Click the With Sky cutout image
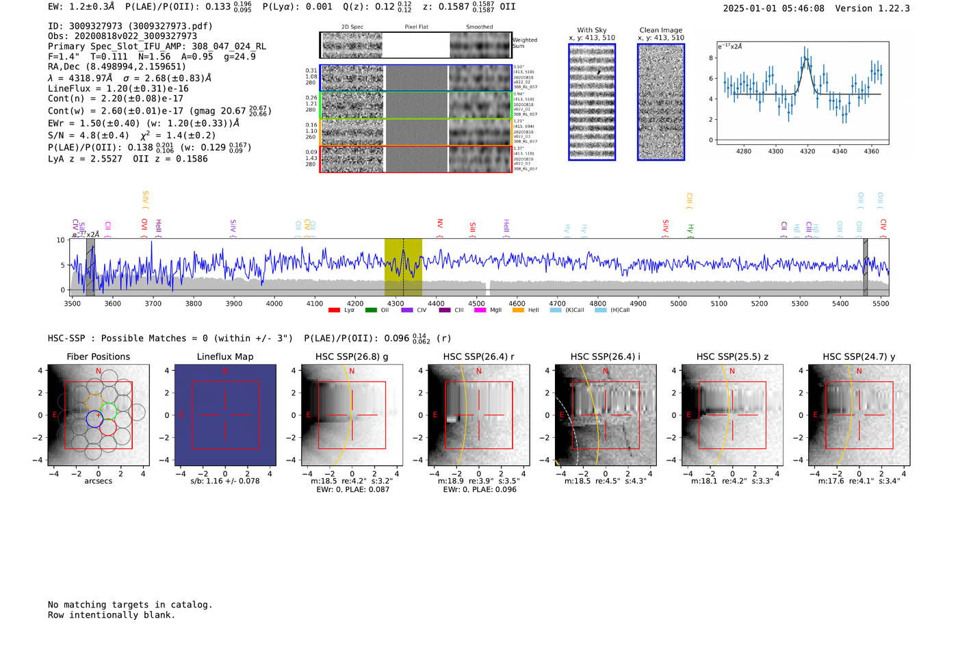Image resolution: width=958 pixels, height=652 pixels. pyautogui.click(x=592, y=102)
